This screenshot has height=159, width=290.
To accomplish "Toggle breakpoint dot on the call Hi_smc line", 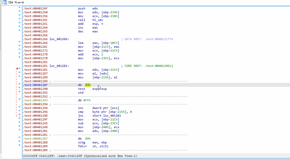I will point(19,19).
